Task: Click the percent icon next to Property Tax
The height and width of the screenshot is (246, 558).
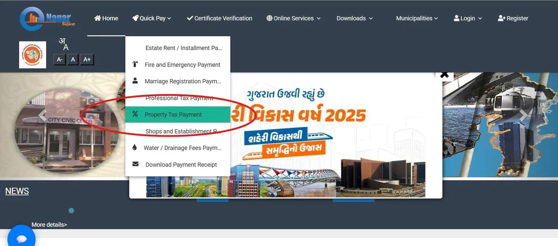Action: click(135, 114)
